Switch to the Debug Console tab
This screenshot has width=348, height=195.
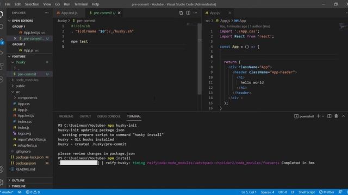point(109,116)
